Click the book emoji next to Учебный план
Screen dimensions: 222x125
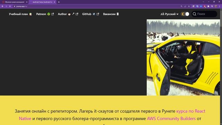[x=31, y=14]
